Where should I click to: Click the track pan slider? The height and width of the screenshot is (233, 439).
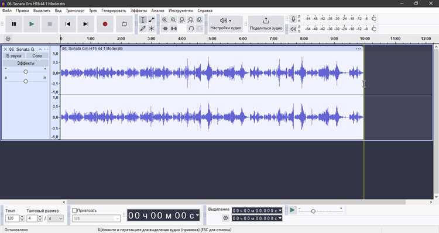[x=26, y=81]
